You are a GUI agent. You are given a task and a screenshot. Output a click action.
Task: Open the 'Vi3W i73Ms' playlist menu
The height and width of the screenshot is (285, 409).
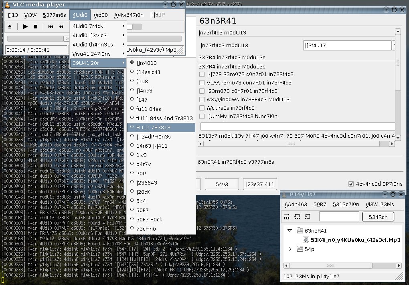coord(379,204)
